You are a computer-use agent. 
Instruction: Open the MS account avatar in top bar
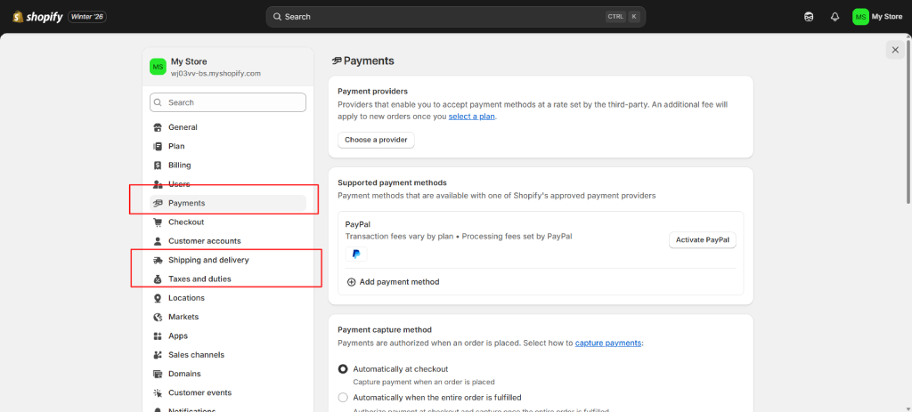[860, 17]
